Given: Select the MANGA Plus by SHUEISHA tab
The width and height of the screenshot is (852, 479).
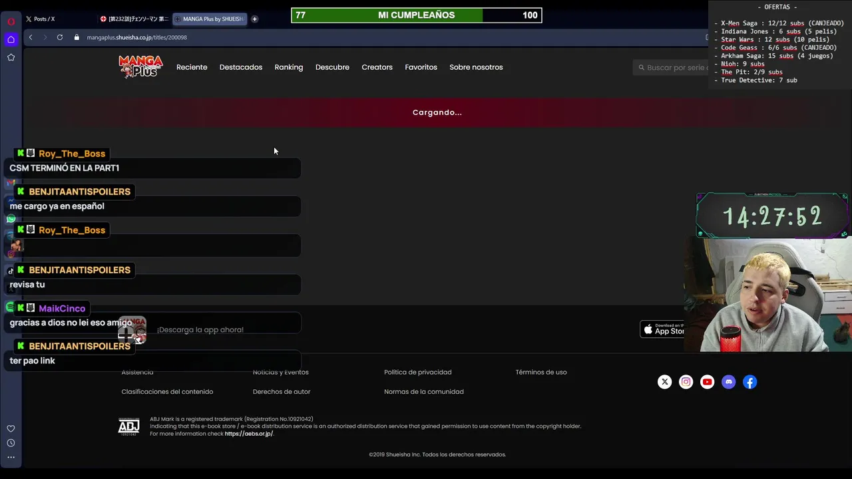Looking at the screenshot, I should [210, 19].
